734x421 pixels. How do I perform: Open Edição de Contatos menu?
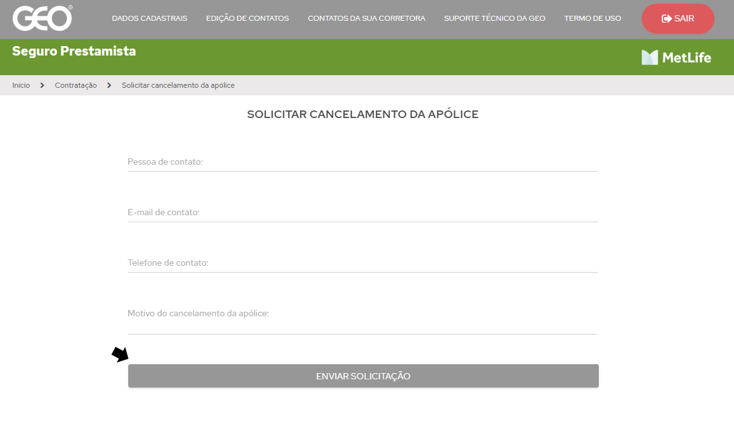point(247,18)
